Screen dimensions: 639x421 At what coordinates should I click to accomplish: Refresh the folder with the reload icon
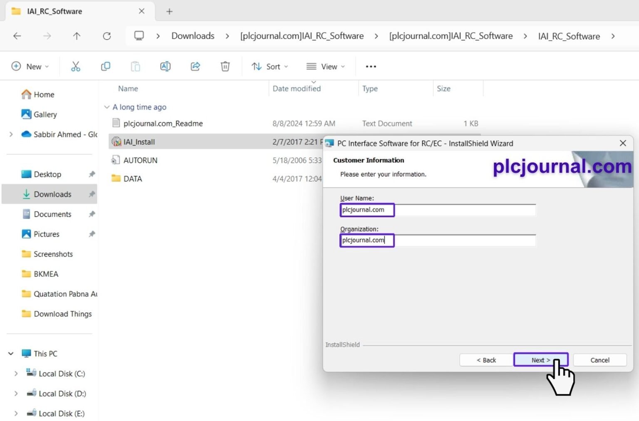(107, 36)
